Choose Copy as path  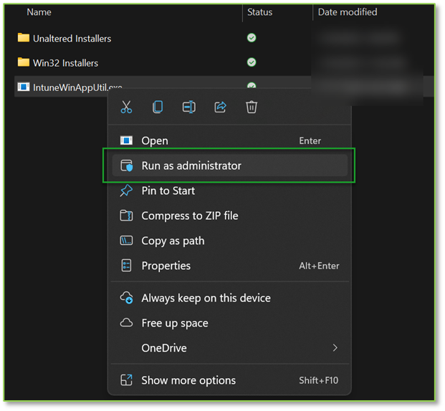click(x=229, y=241)
